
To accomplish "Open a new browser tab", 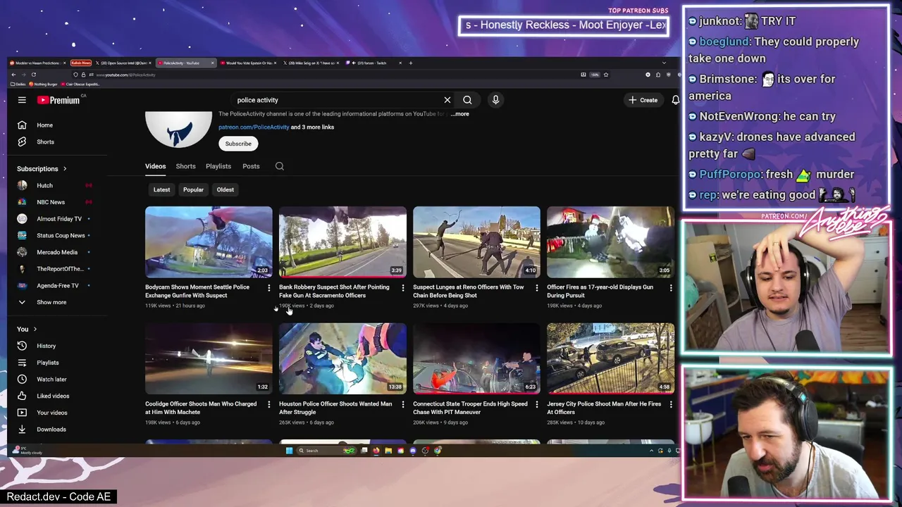I will click(x=411, y=63).
